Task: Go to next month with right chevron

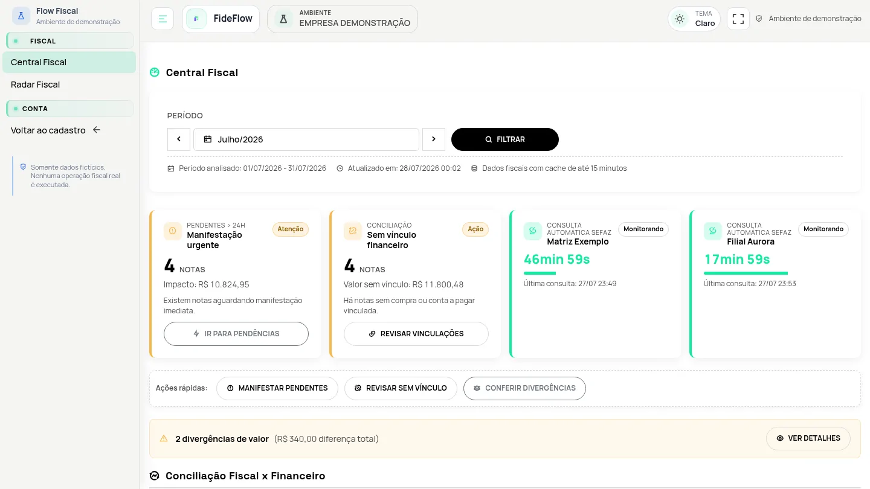Action: point(434,139)
